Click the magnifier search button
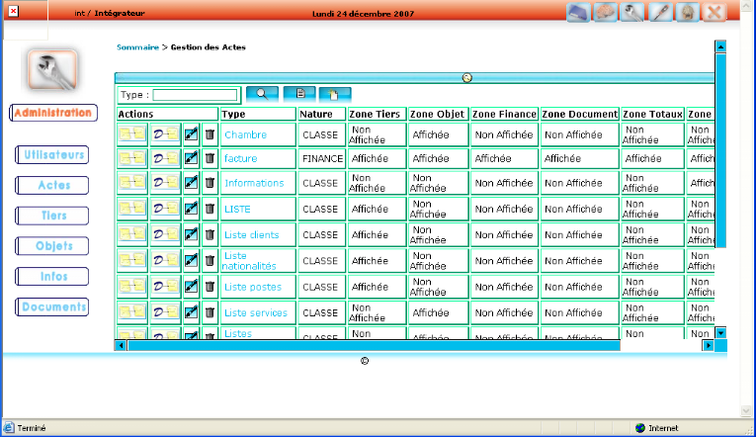 click(262, 94)
